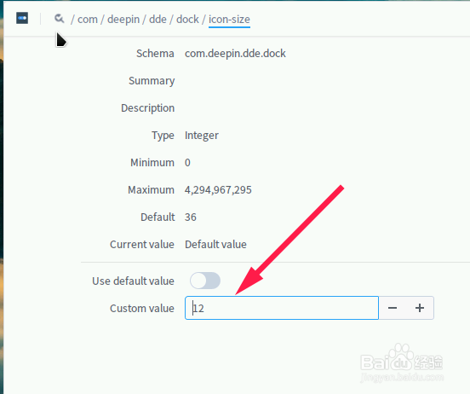Click the Custom value input field
This screenshot has width=470, height=394.
tap(282, 308)
